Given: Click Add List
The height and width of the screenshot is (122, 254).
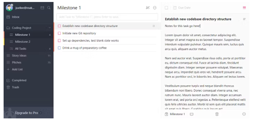Looking at the screenshot, I should pos(17,69).
